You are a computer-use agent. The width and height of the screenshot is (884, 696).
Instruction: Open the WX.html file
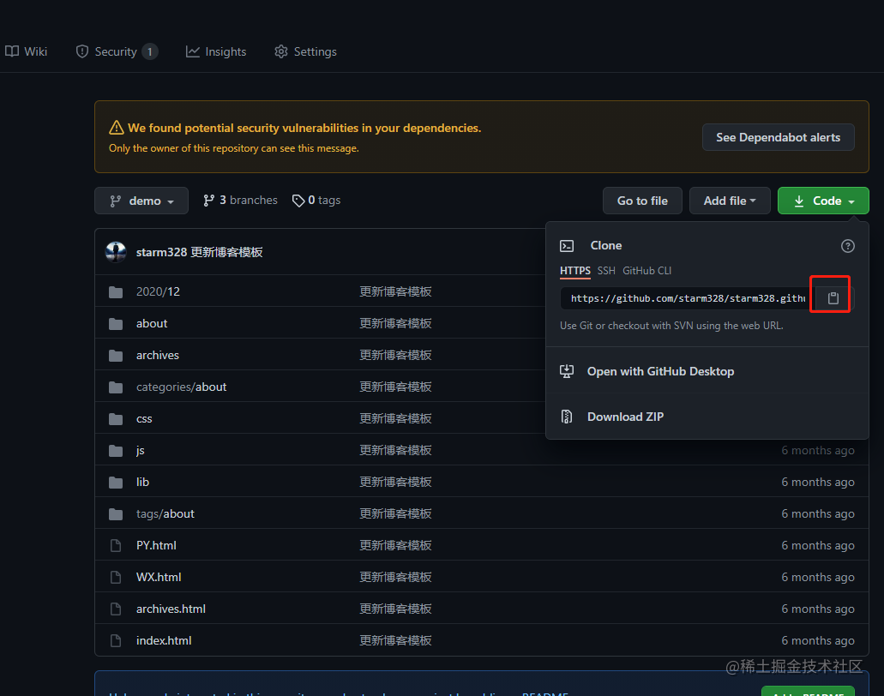(x=159, y=577)
